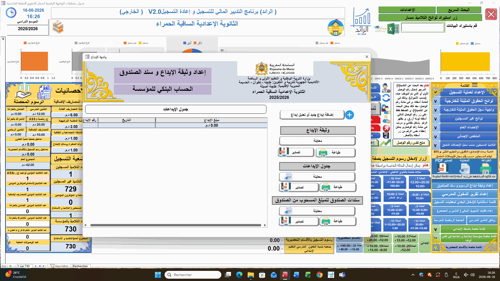Click إعداد طلبات التحويل البنكي button
Image resolution: width=500 pixels, height=281 pixels.
(x=465, y=211)
